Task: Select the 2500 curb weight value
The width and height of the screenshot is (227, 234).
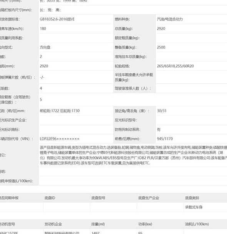Action: (x=161, y=47)
